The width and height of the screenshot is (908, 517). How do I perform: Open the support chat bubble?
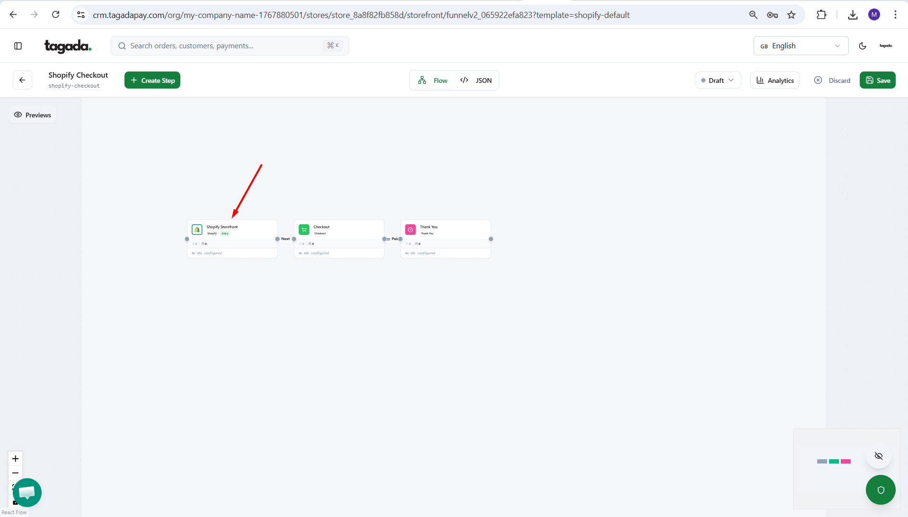point(27,492)
